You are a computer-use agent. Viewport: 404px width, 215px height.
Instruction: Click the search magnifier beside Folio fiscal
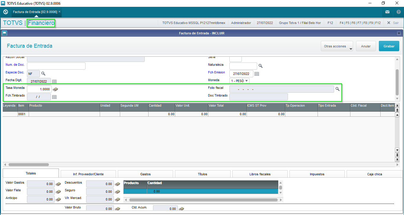(x=337, y=89)
